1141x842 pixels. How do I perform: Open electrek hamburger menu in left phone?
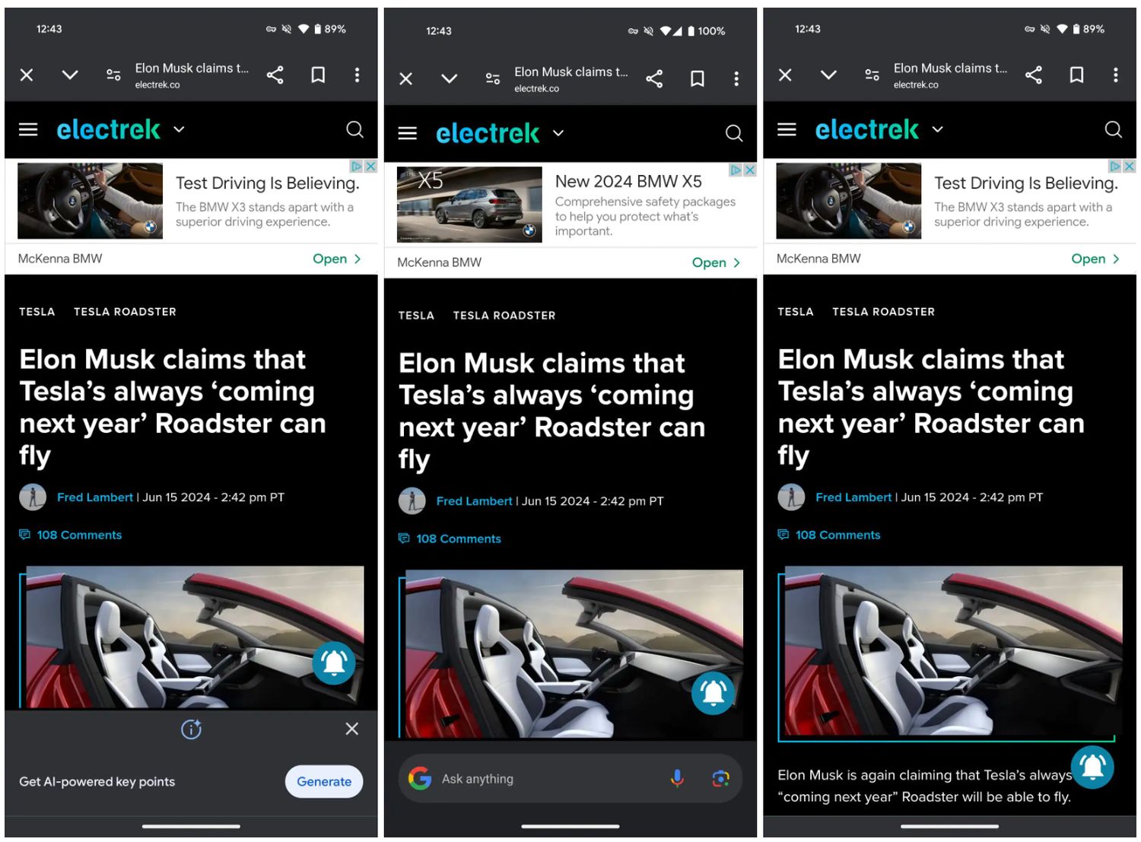click(x=28, y=129)
